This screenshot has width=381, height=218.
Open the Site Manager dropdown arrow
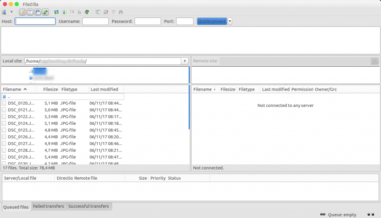(x=11, y=12)
